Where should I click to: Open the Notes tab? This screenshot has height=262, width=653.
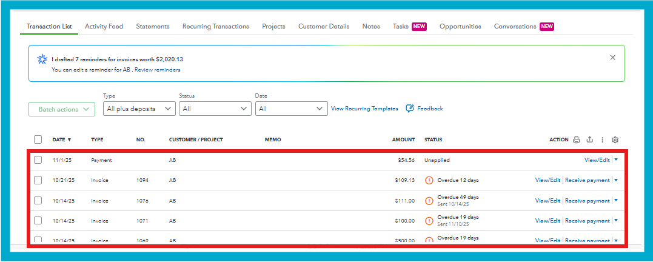coord(371,26)
